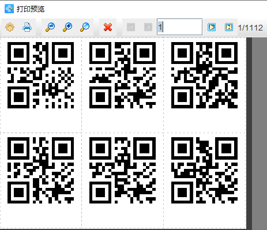Zoom in with the plus magnifier
Viewport: 267px width, 230px height.
pos(67,27)
